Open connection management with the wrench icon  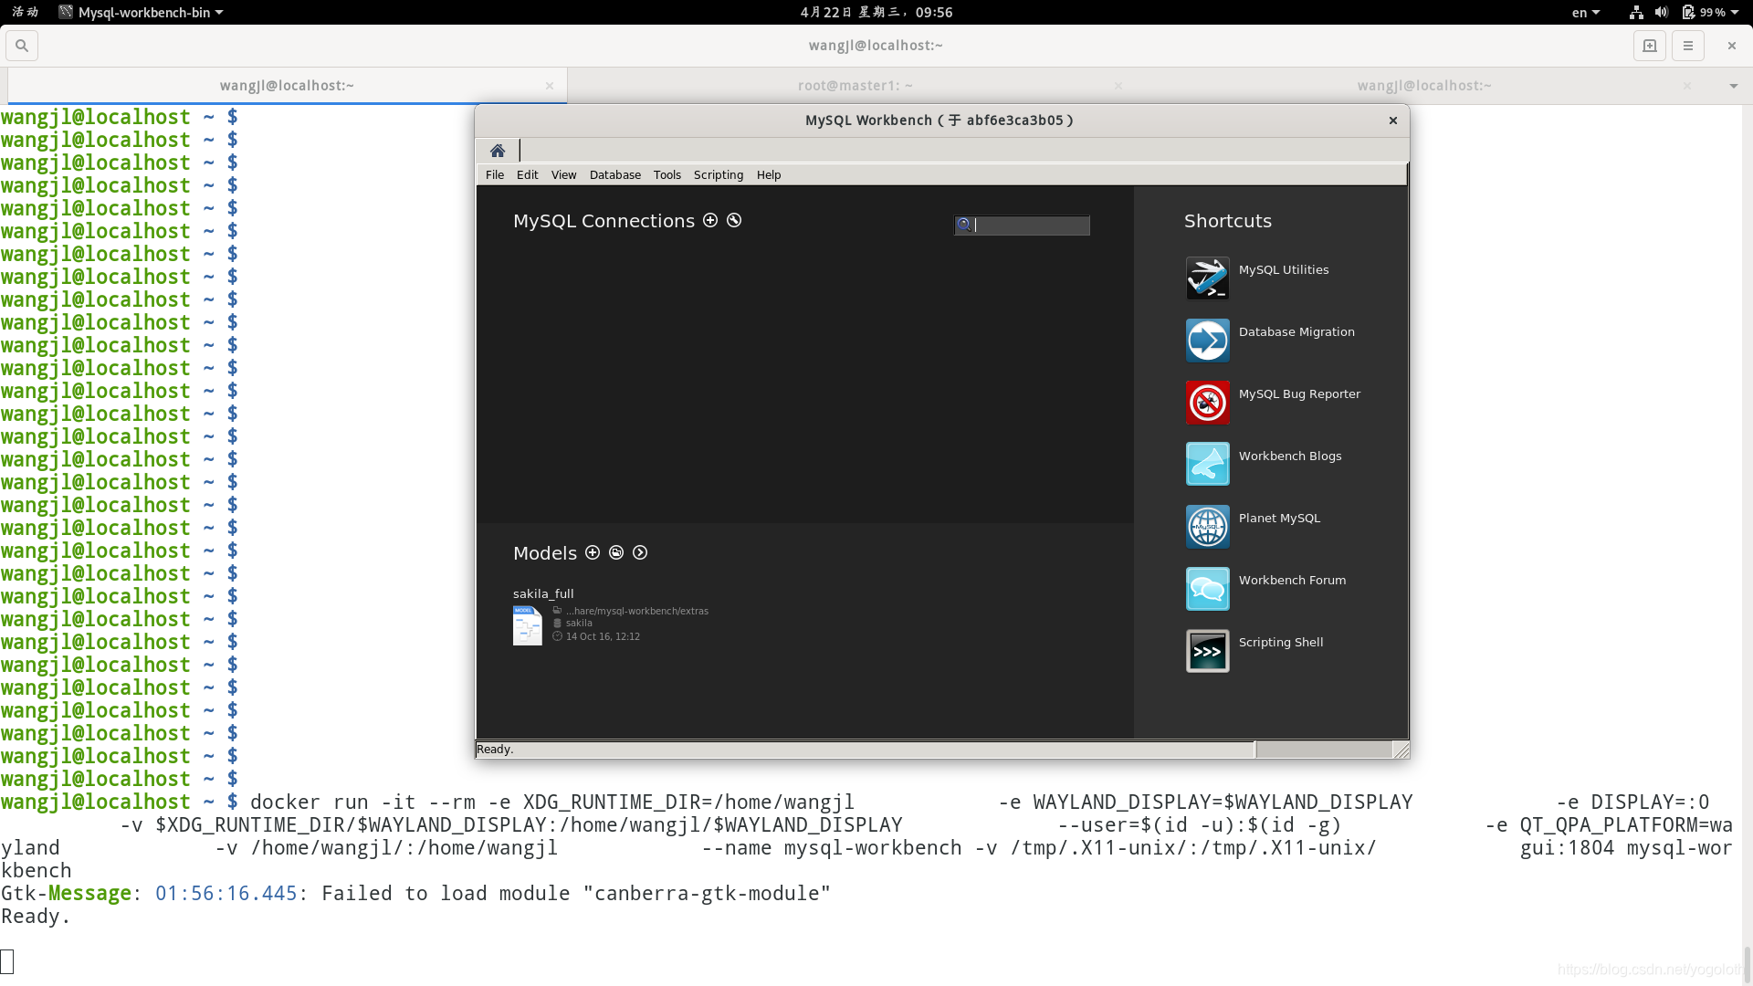coord(734,220)
